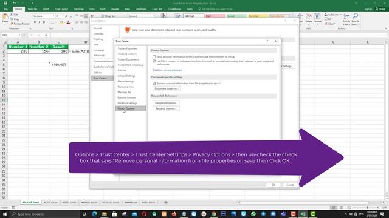The width and height of the screenshot is (389, 218).
Task: Open the number format General dropdown
Action: click(x=153, y=16)
